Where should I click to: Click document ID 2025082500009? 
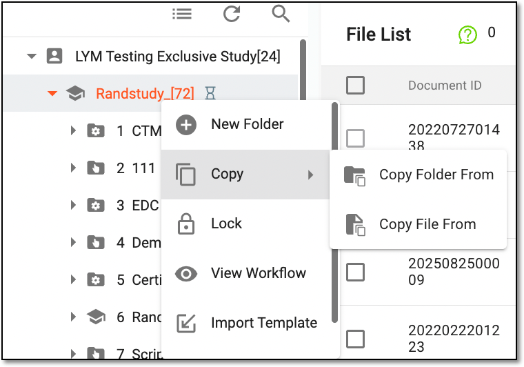pos(454,271)
